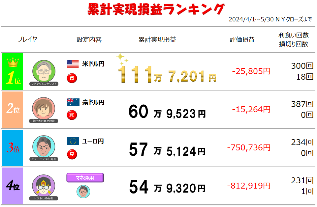Click the 設定内容 column header
The height and width of the screenshot is (207, 317).
coord(89,39)
